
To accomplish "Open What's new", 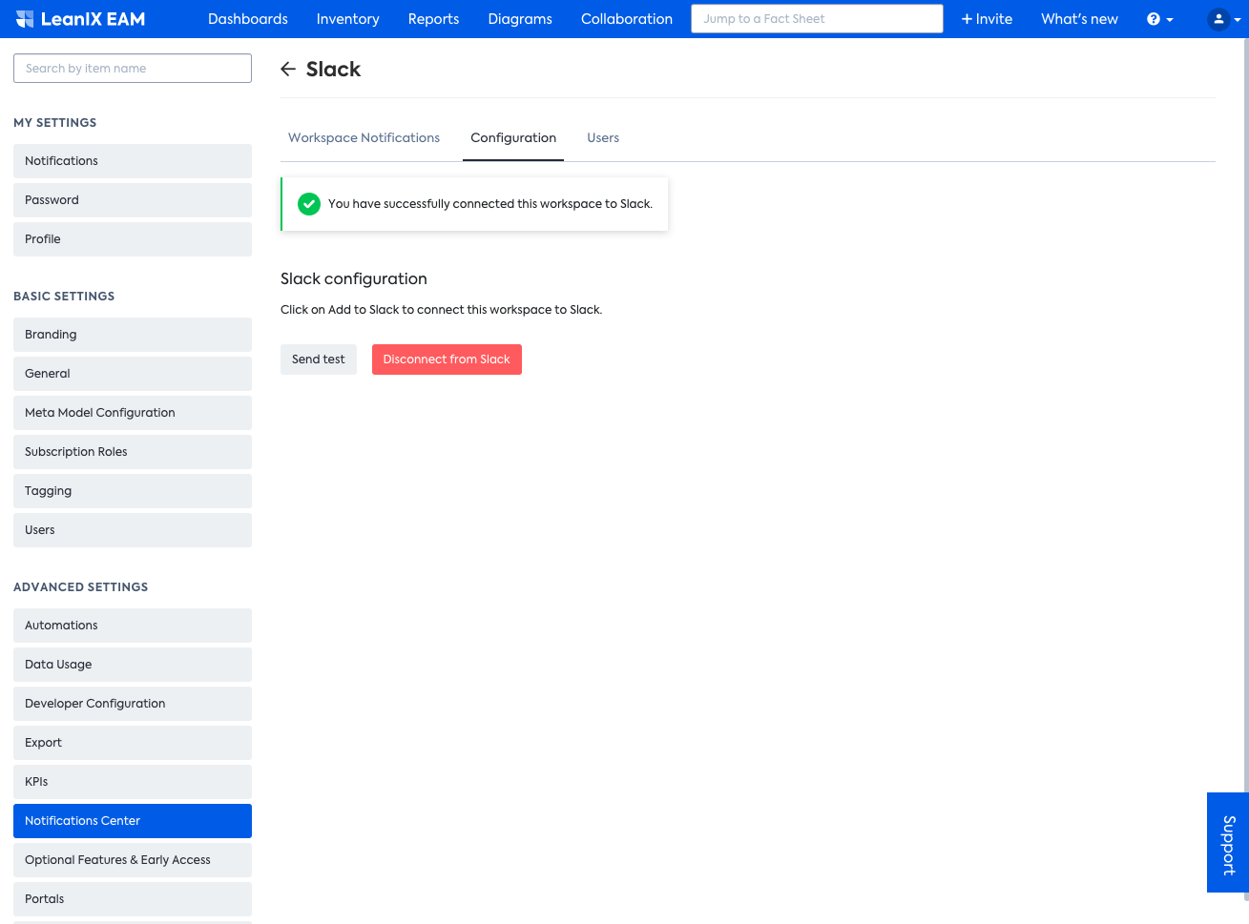I will tap(1079, 19).
